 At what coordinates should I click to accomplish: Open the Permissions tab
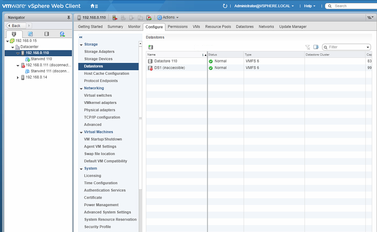coord(178,27)
